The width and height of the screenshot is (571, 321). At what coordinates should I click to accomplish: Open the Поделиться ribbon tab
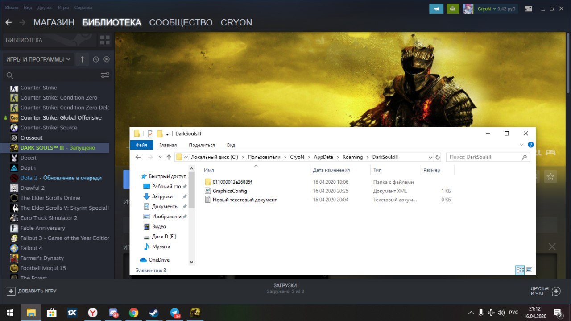[x=202, y=145]
